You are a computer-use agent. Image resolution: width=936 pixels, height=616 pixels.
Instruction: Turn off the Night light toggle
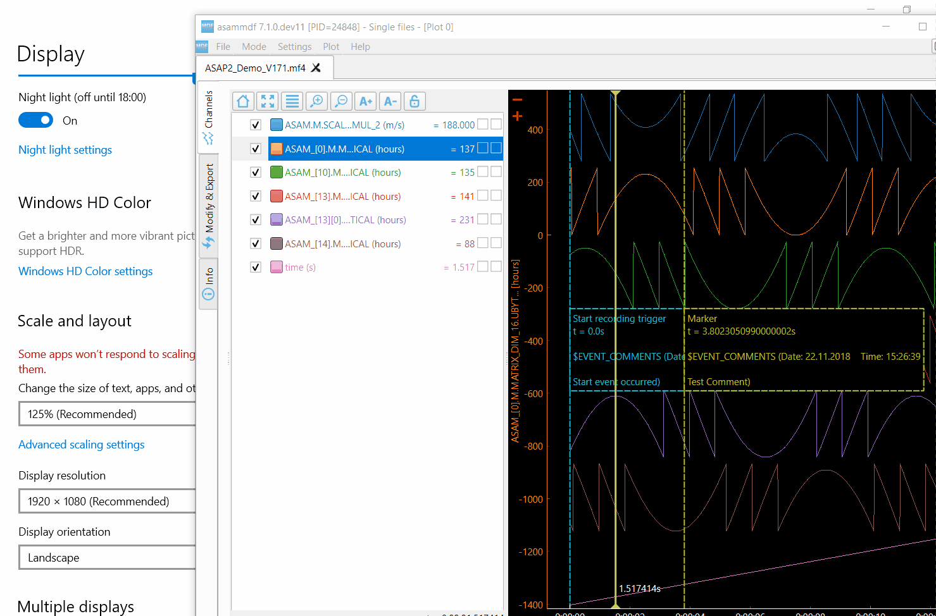point(35,120)
